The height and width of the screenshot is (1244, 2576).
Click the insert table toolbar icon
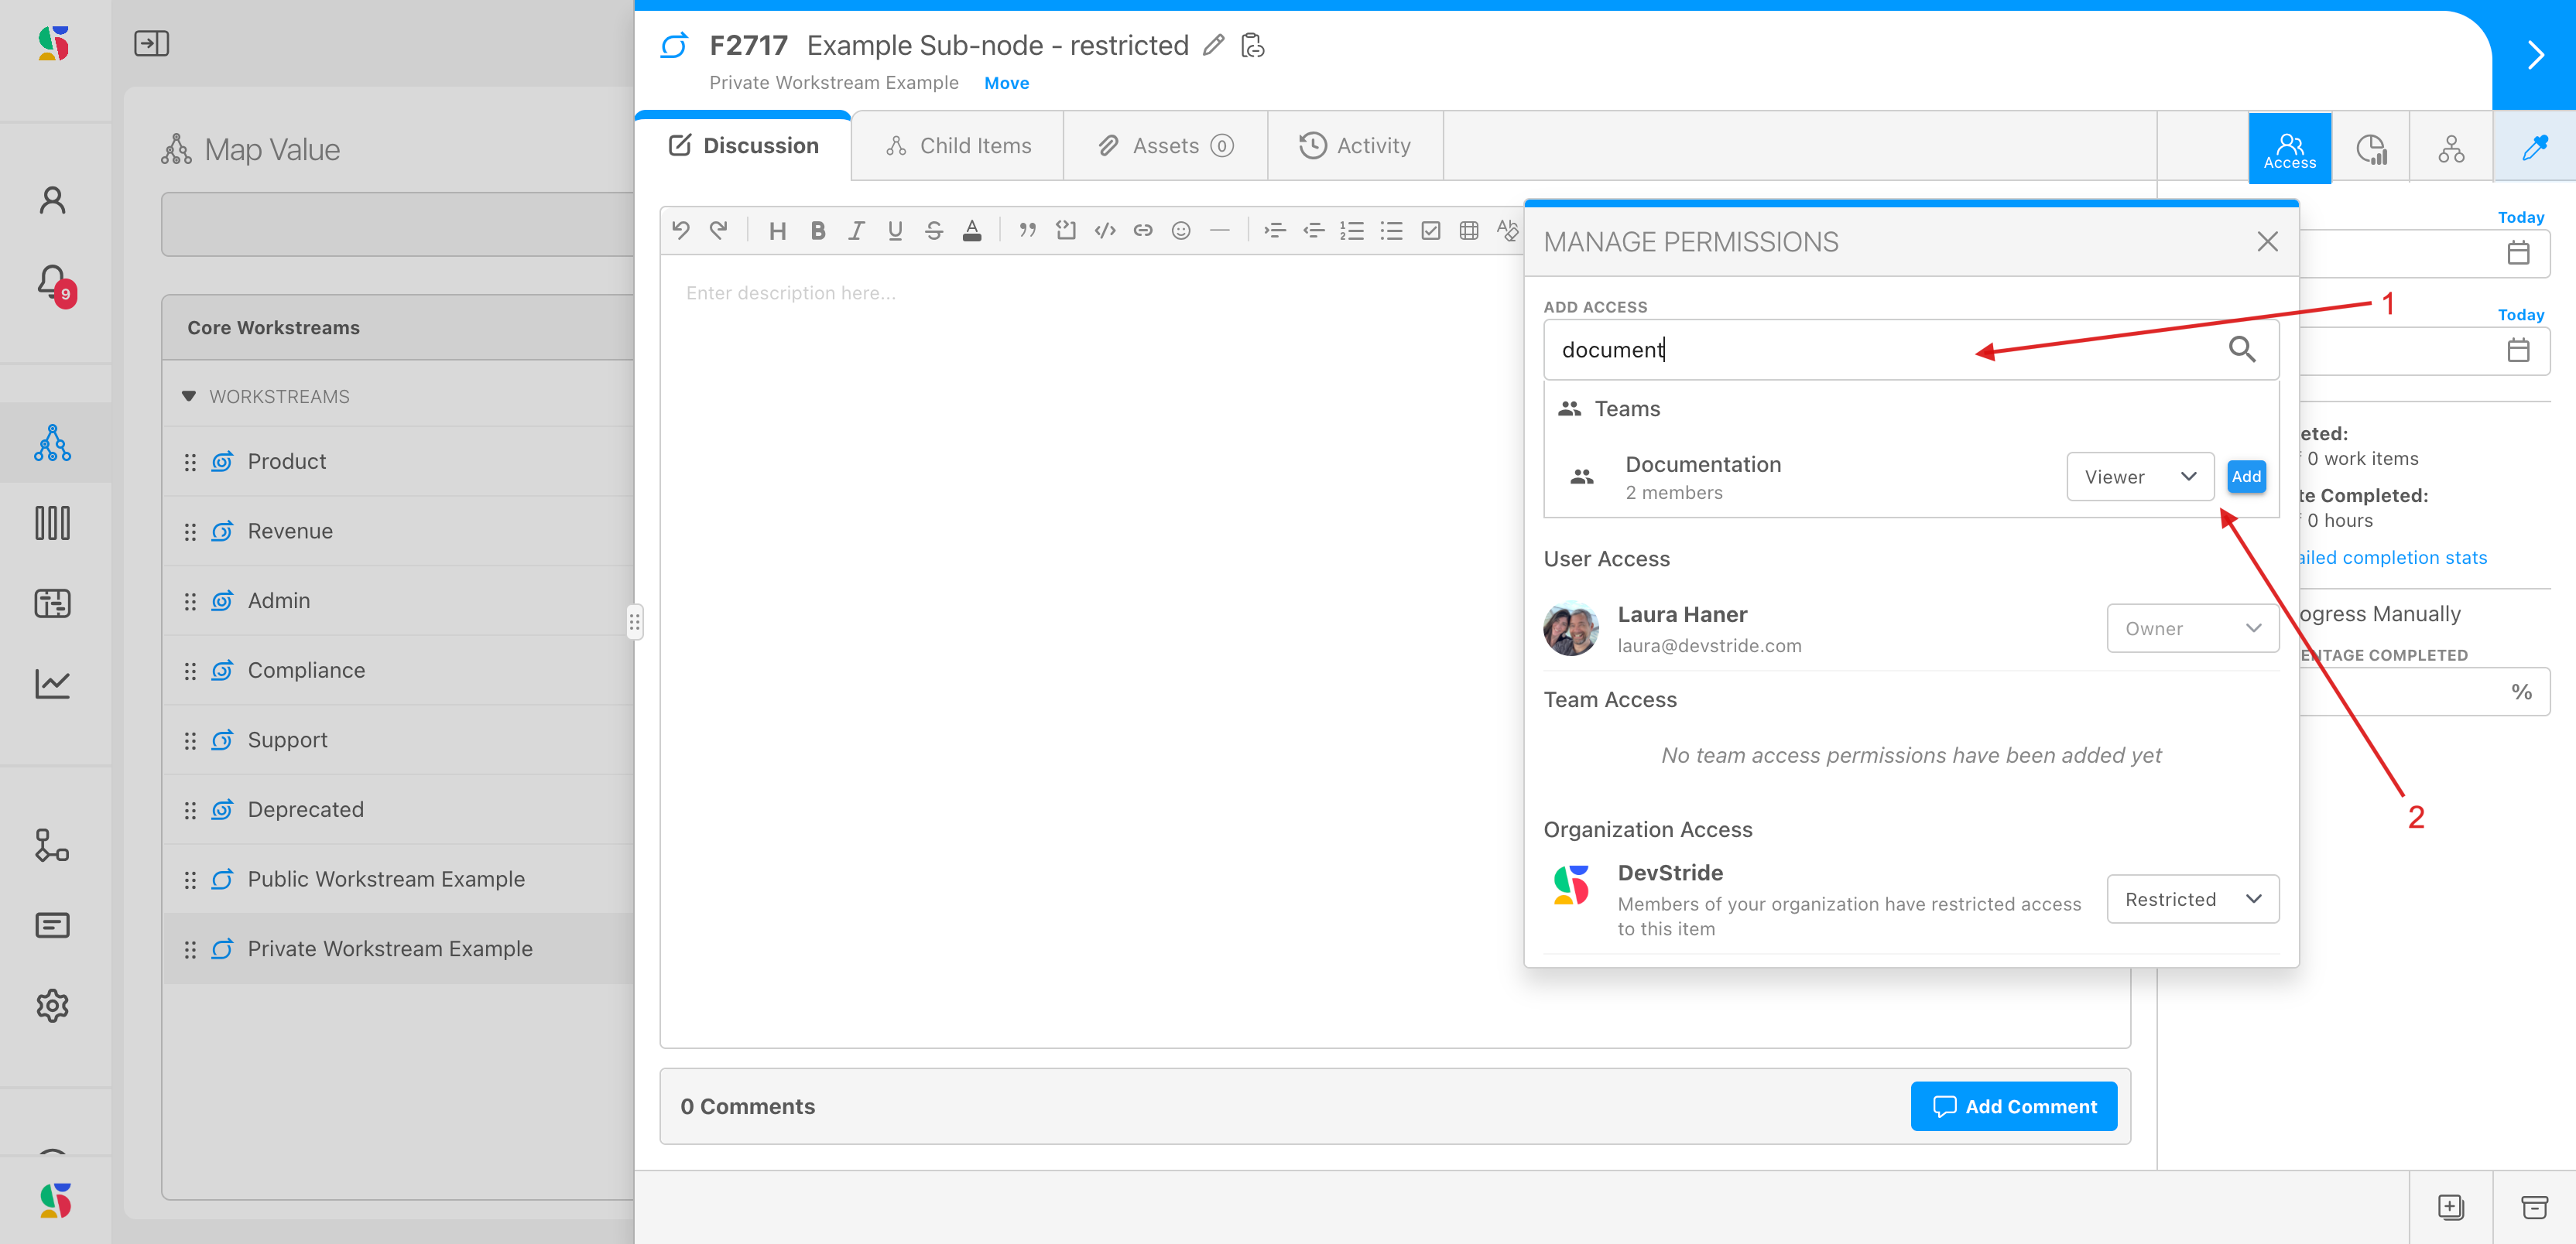(1469, 231)
